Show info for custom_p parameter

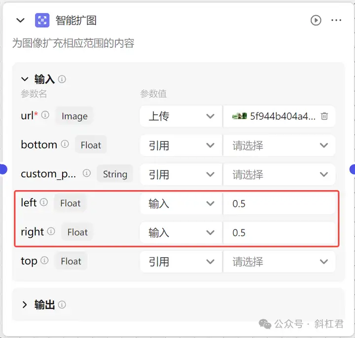pyautogui.click(x=86, y=173)
